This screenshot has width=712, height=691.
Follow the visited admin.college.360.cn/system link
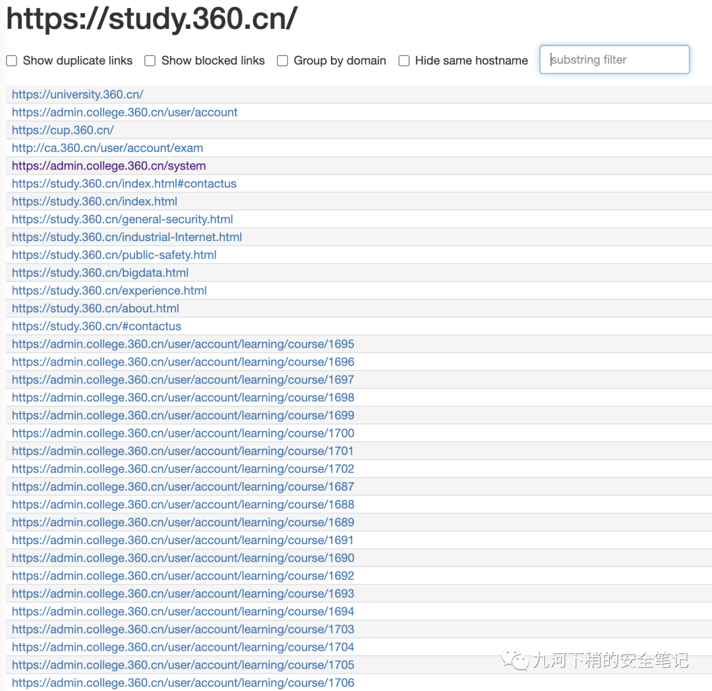(x=109, y=165)
